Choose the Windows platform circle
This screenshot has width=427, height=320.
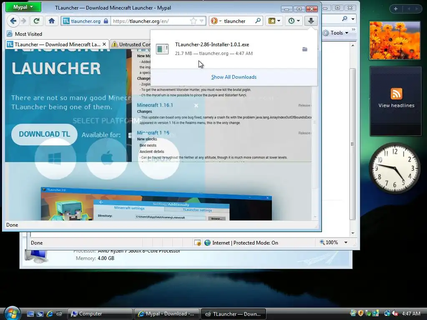click(55, 159)
